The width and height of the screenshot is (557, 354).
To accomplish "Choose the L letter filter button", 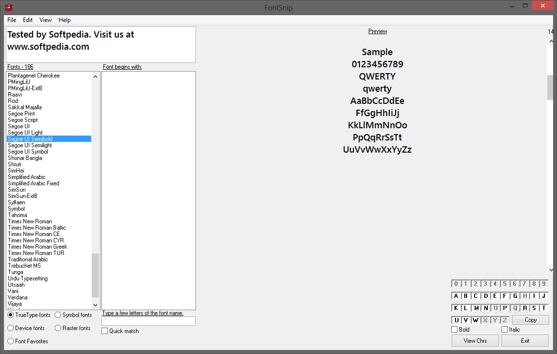I will (x=466, y=308).
